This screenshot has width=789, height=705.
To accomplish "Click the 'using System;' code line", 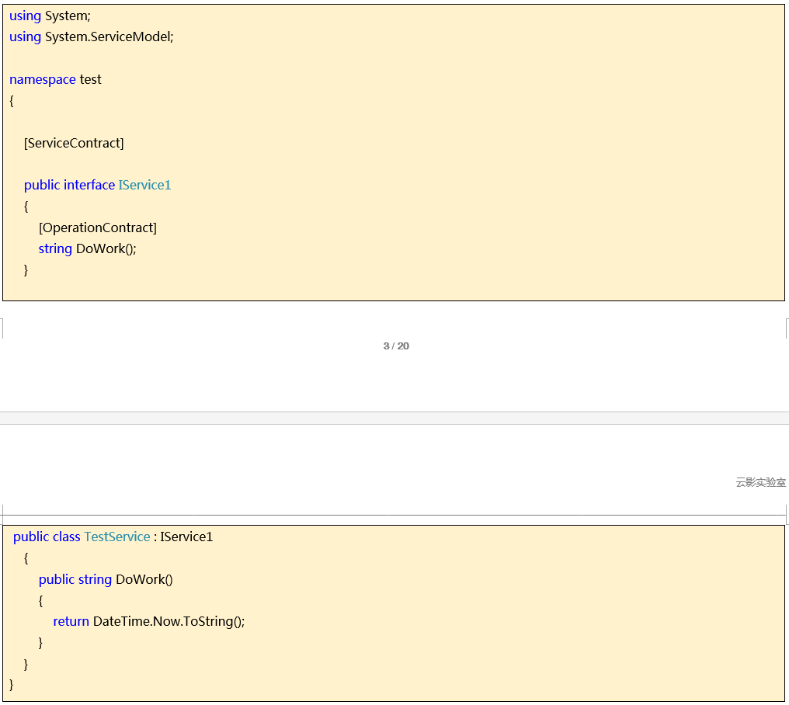I will [x=50, y=16].
